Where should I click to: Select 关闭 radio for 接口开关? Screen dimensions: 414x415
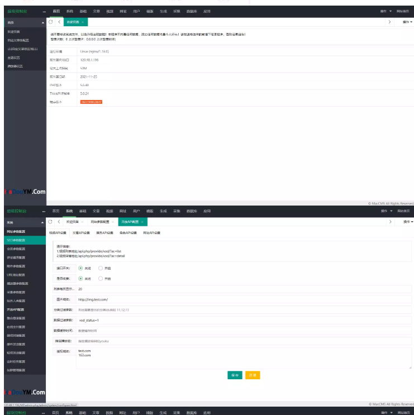click(x=80, y=268)
